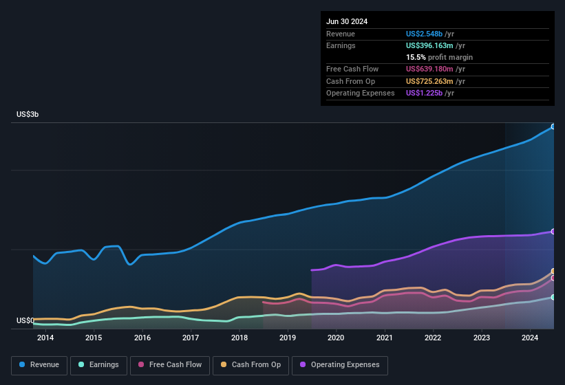Screen dimensions: 565x385
Task: Select the 2024 x-axis label
Action: 530,338
